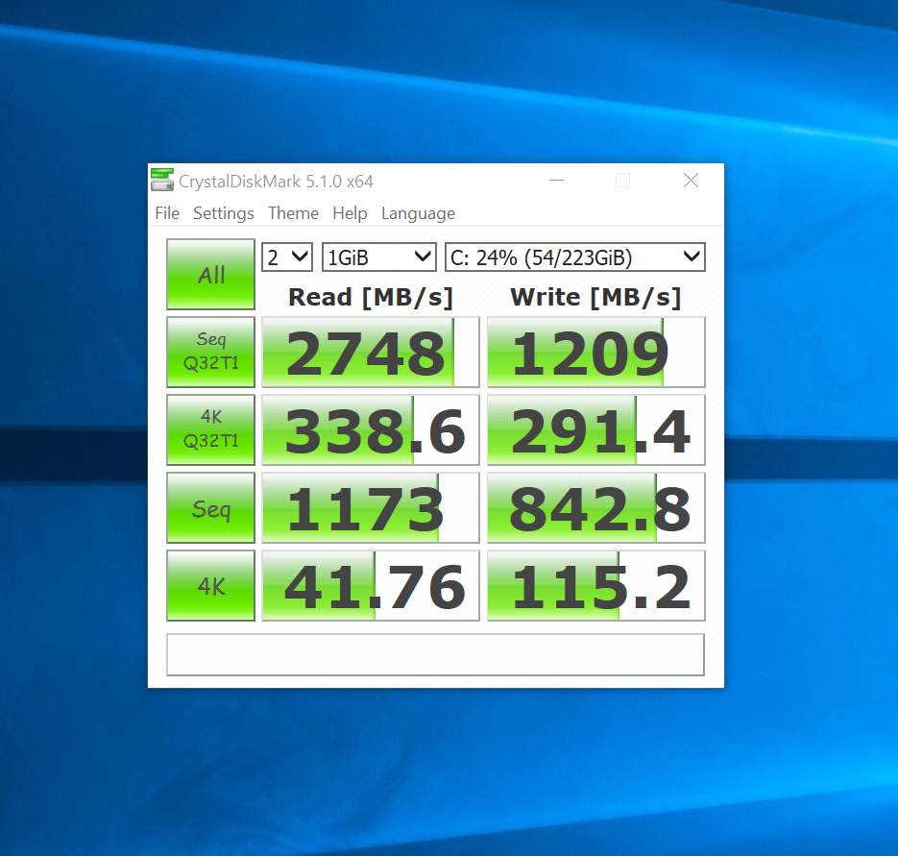898x856 pixels.
Task: Start the plain 4K benchmark
Action: point(210,586)
